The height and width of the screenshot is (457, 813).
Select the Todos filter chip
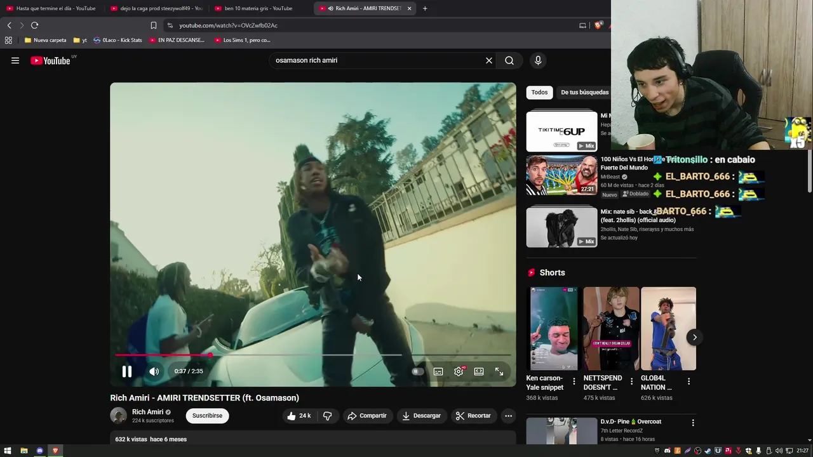[539, 92]
